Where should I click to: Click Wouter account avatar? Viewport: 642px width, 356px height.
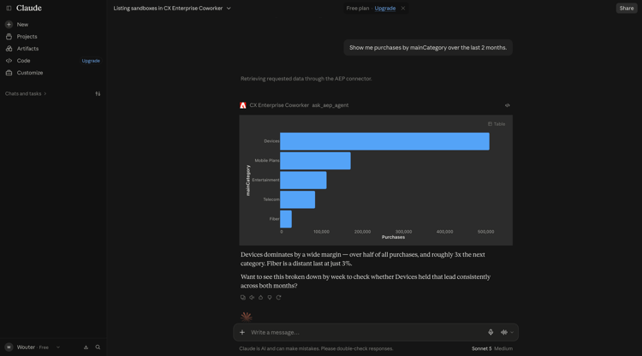(9, 347)
